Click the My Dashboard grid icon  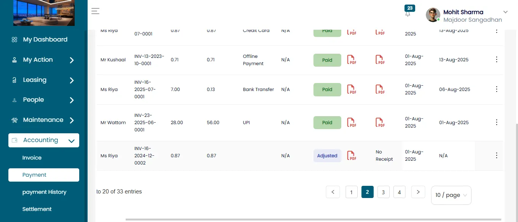14,40
